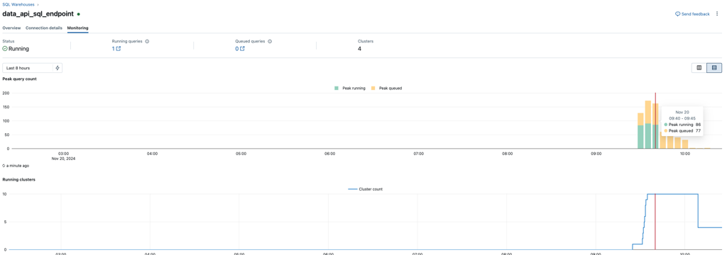The width and height of the screenshot is (727, 255).
Task: Switch to the column layout view toggle
Action: (x=699, y=68)
